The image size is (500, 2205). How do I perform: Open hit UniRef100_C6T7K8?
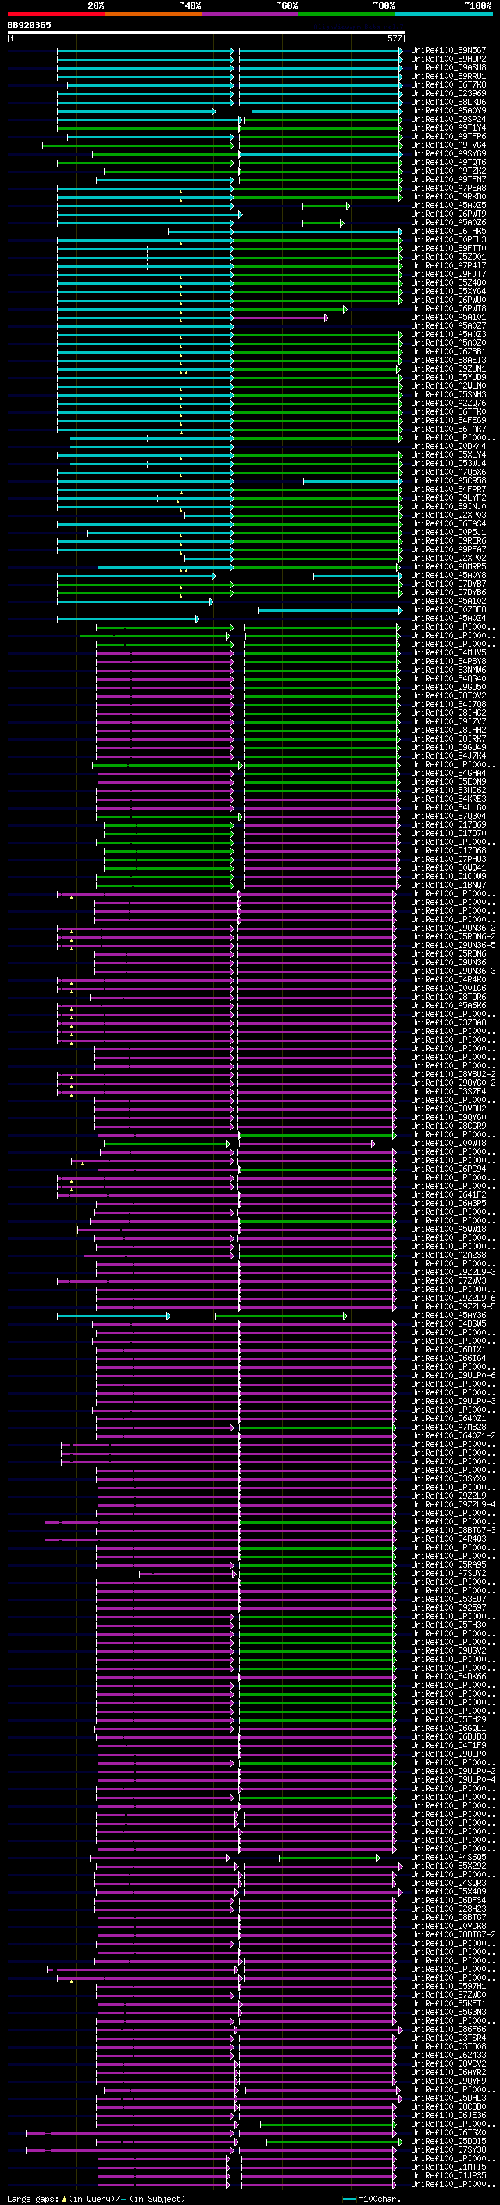coord(448,84)
